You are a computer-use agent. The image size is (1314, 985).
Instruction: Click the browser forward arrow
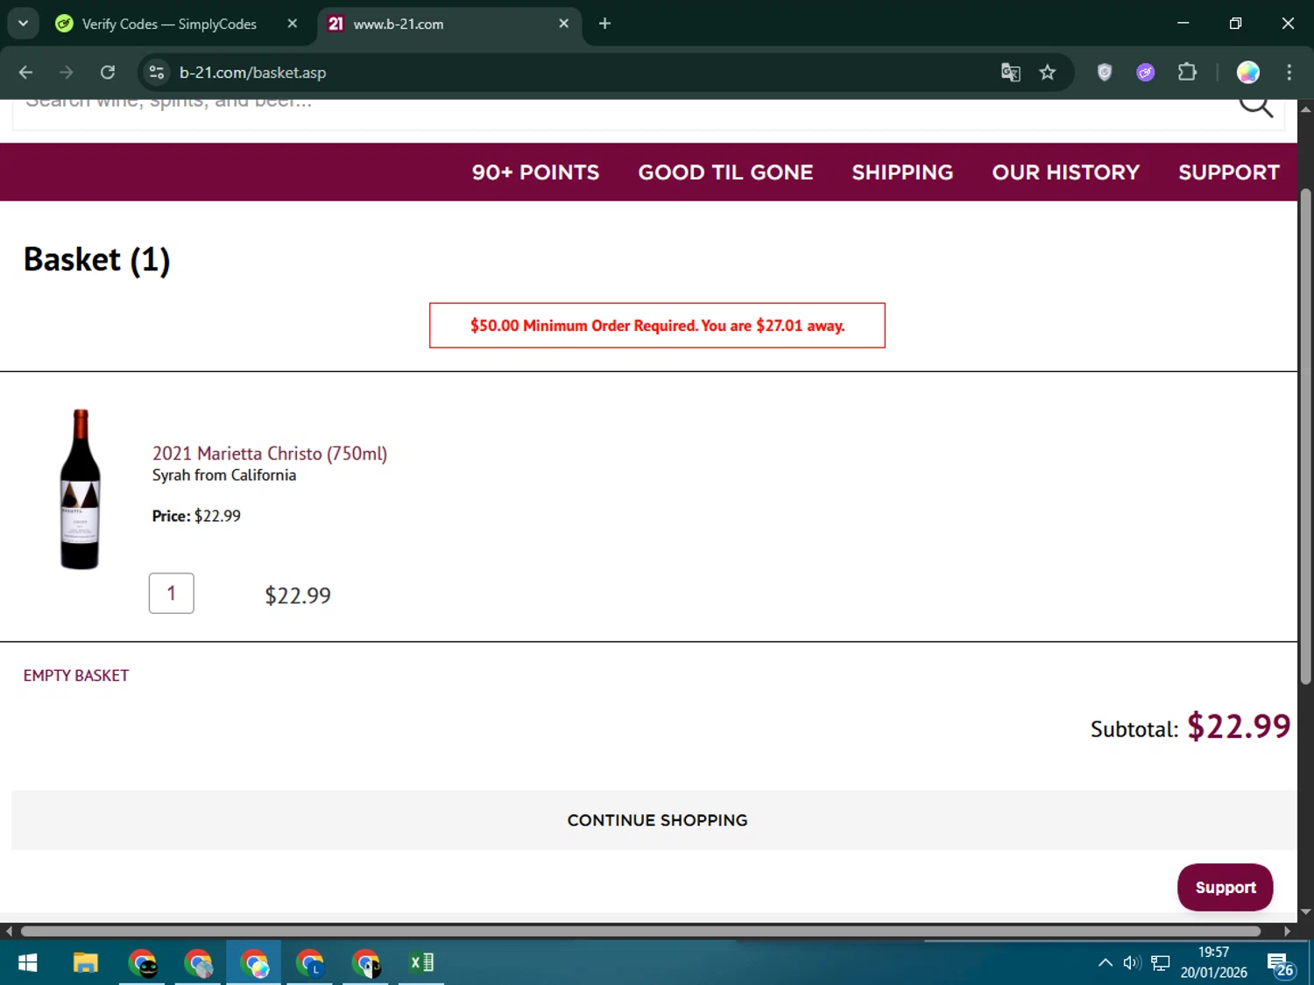coord(67,73)
